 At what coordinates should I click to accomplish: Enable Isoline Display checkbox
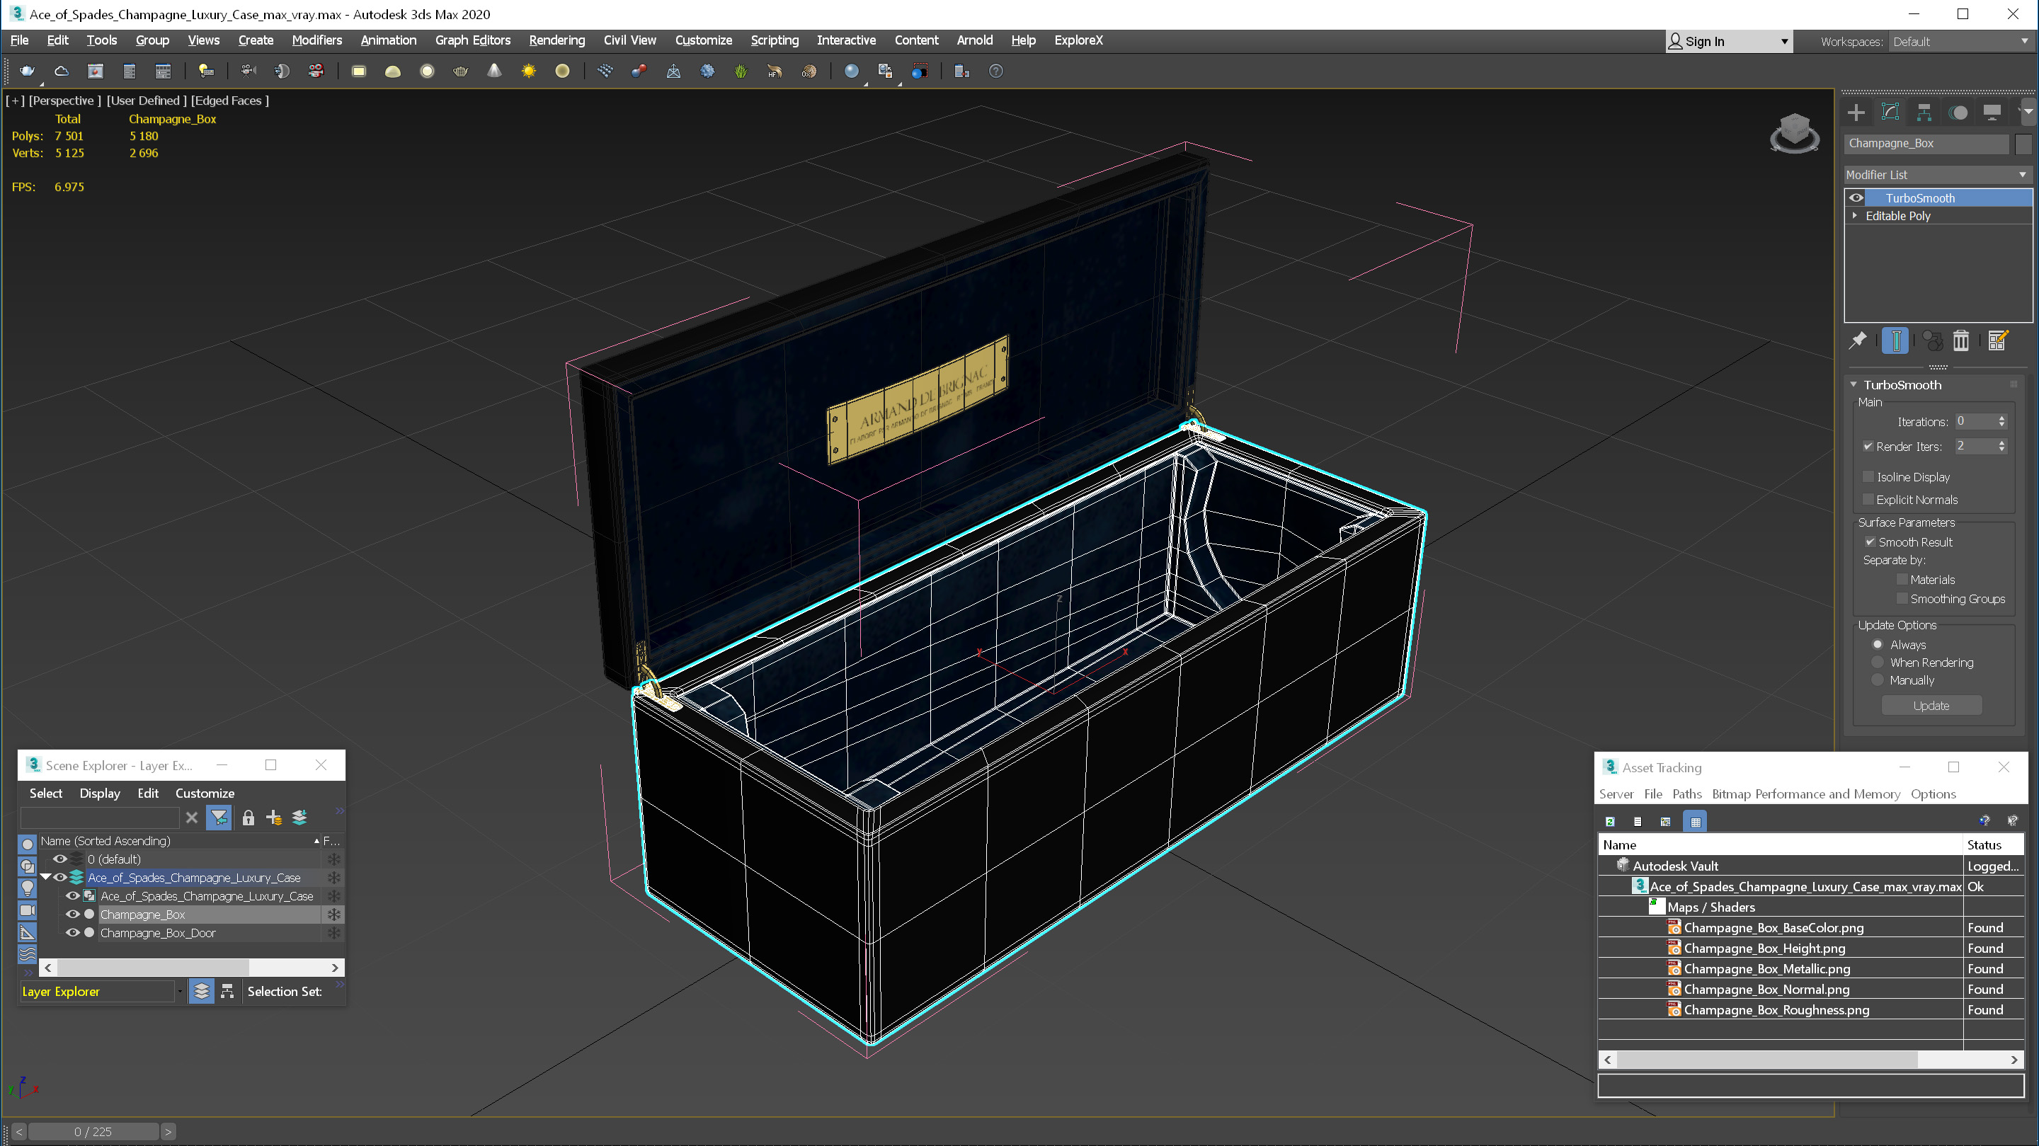click(x=1868, y=476)
